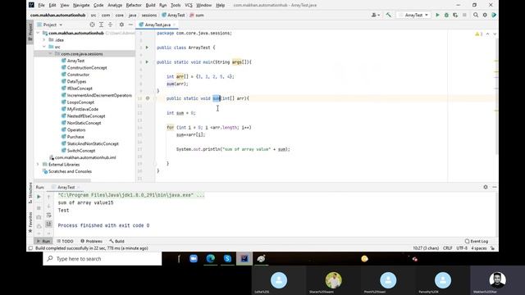Click Expand All icon in Project panel
Viewport: 525px width, 295px height.
pos(101,25)
